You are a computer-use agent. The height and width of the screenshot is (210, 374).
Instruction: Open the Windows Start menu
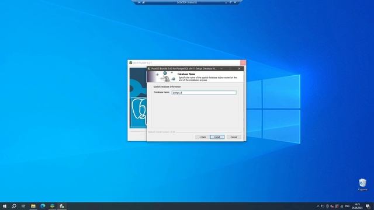tap(5, 206)
